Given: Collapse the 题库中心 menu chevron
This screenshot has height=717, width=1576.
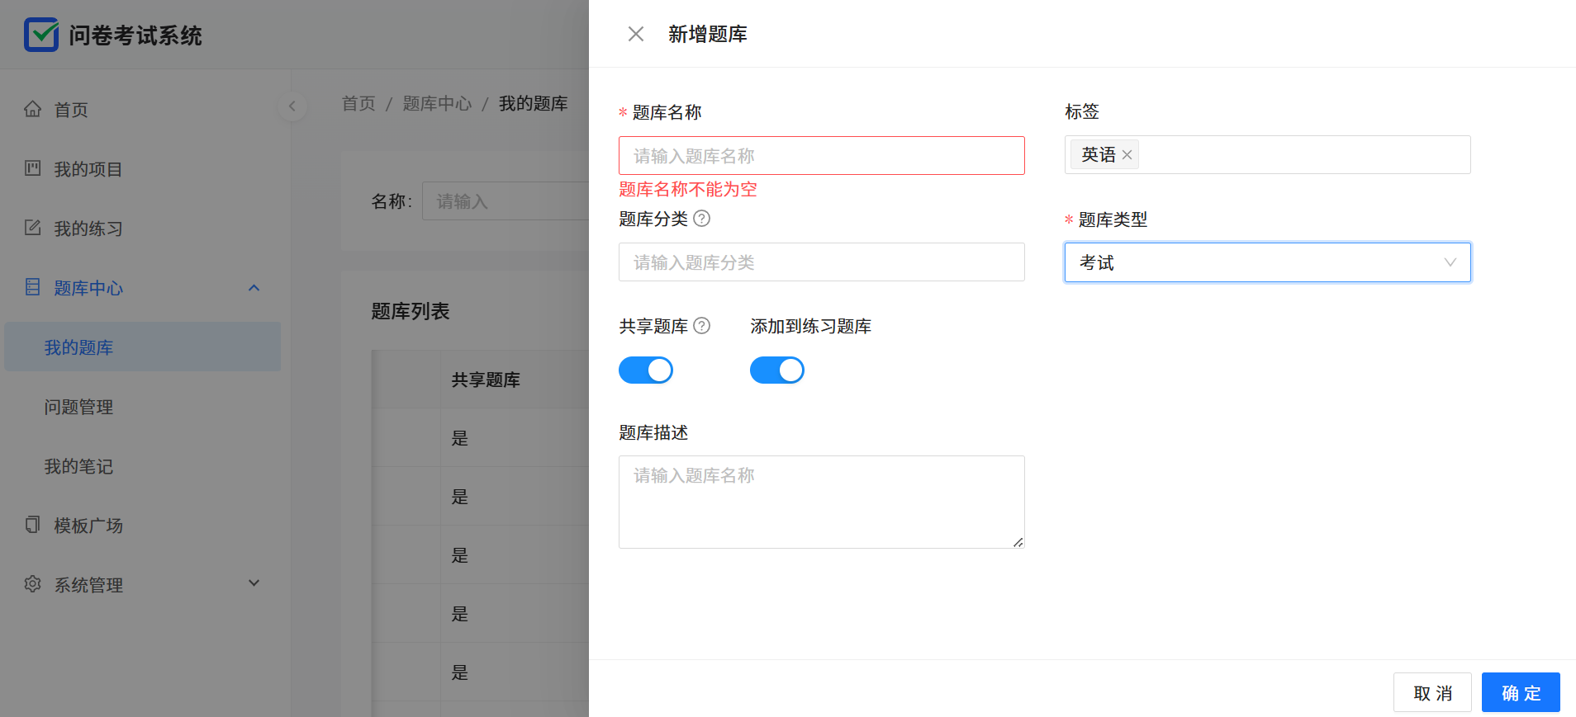Looking at the screenshot, I should click(x=254, y=288).
